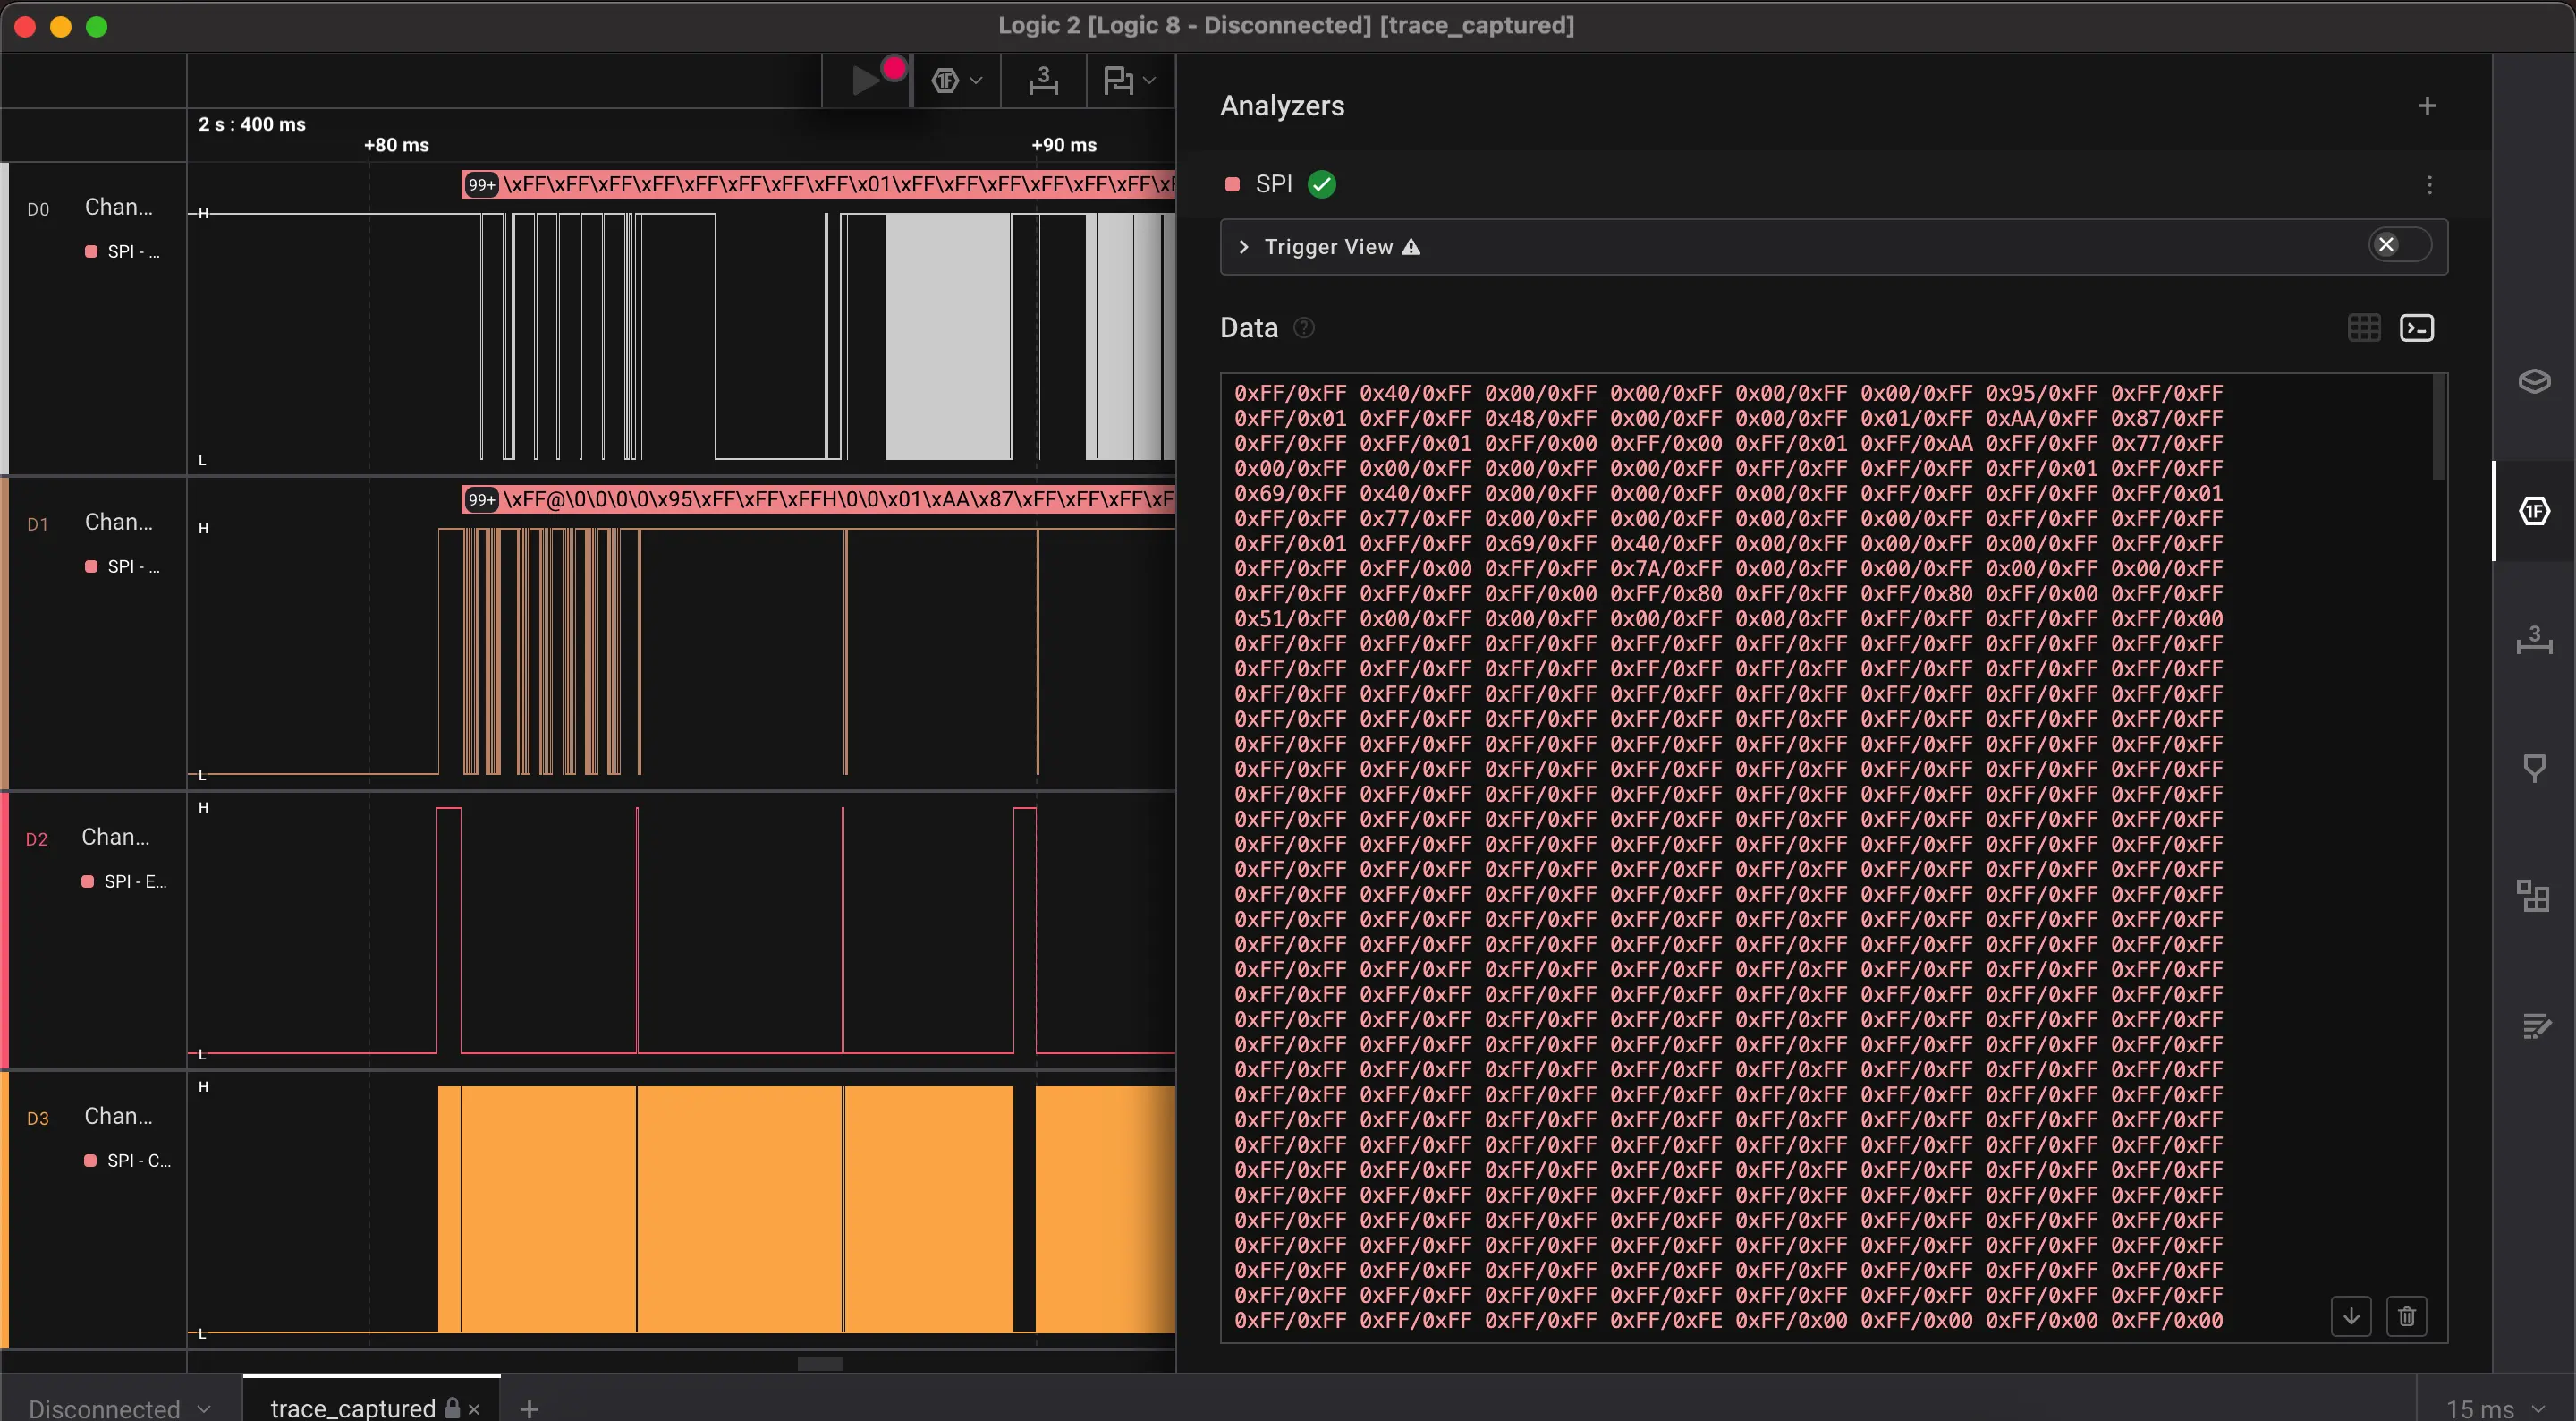The height and width of the screenshot is (1421, 2576).
Task: Select the D2 channel label
Action: tap(115, 837)
